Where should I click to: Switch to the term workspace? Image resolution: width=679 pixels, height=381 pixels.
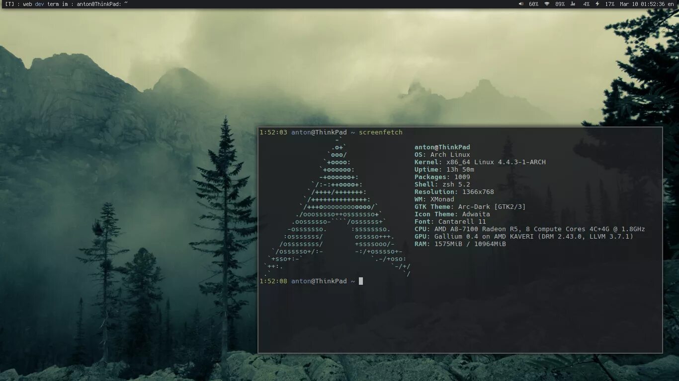pyautogui.click(x=53, y=3)
